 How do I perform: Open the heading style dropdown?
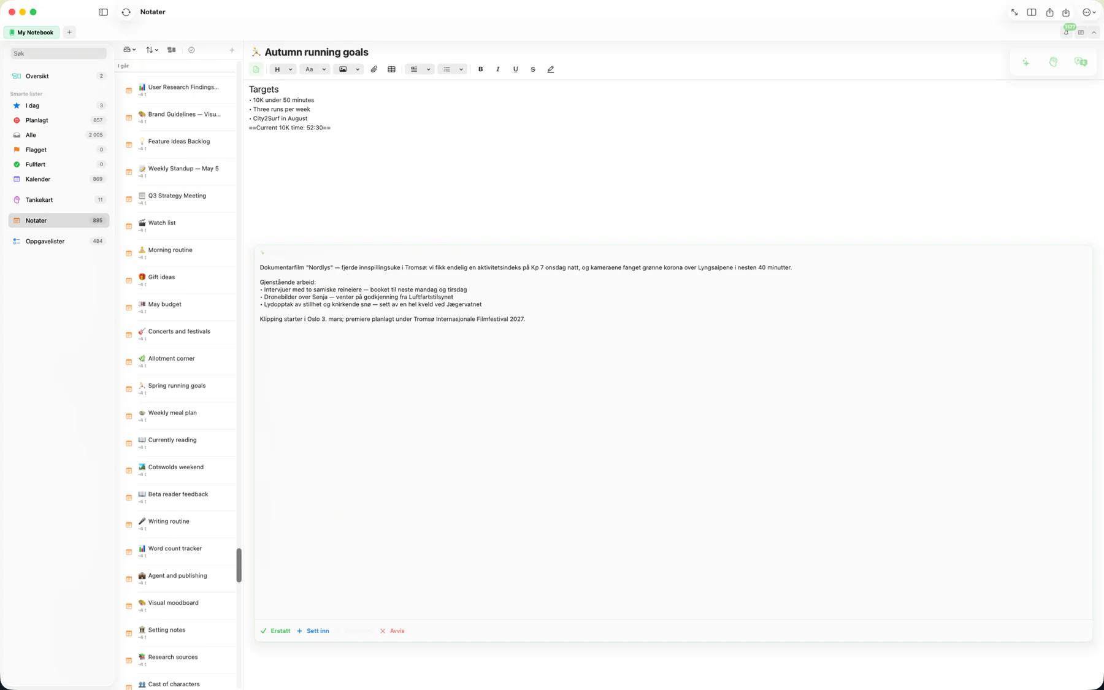pos(283,69)
